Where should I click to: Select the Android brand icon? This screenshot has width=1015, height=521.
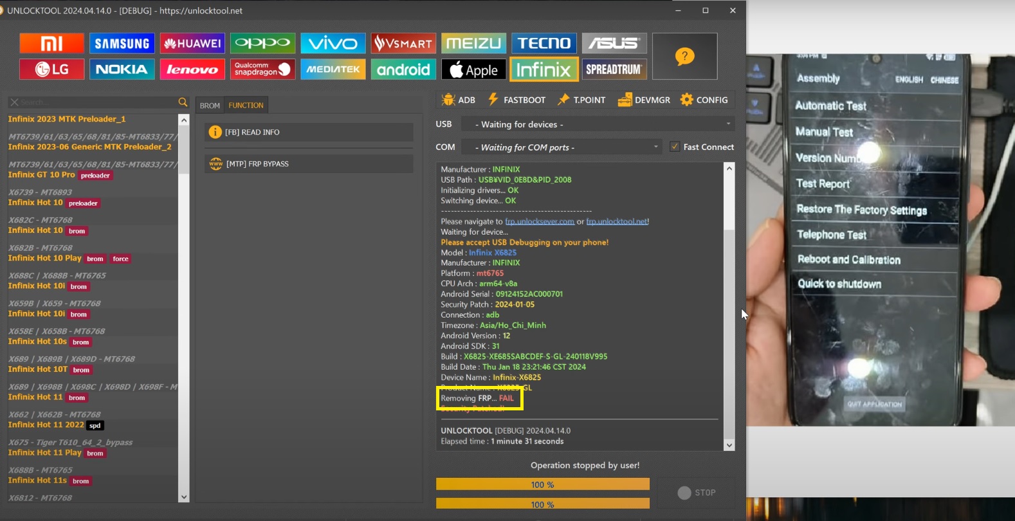point(403,69)
